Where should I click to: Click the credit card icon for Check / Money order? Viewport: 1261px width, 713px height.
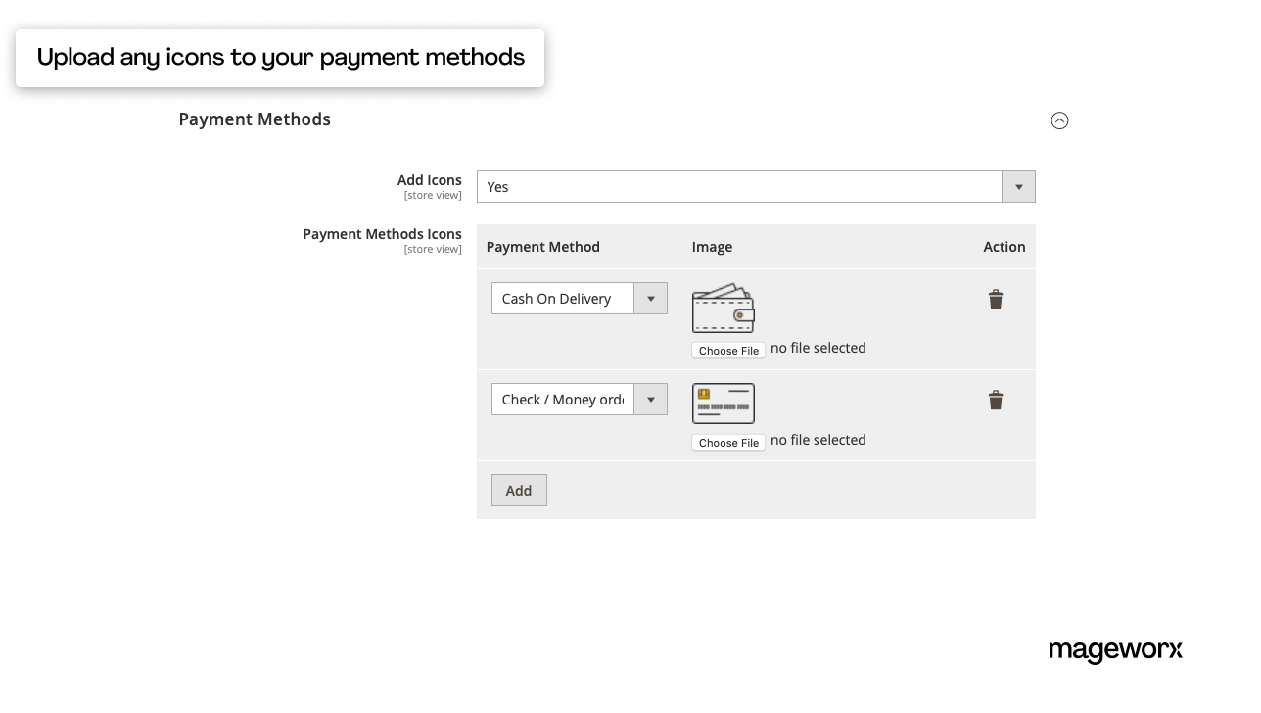click(x=723, y=403)
